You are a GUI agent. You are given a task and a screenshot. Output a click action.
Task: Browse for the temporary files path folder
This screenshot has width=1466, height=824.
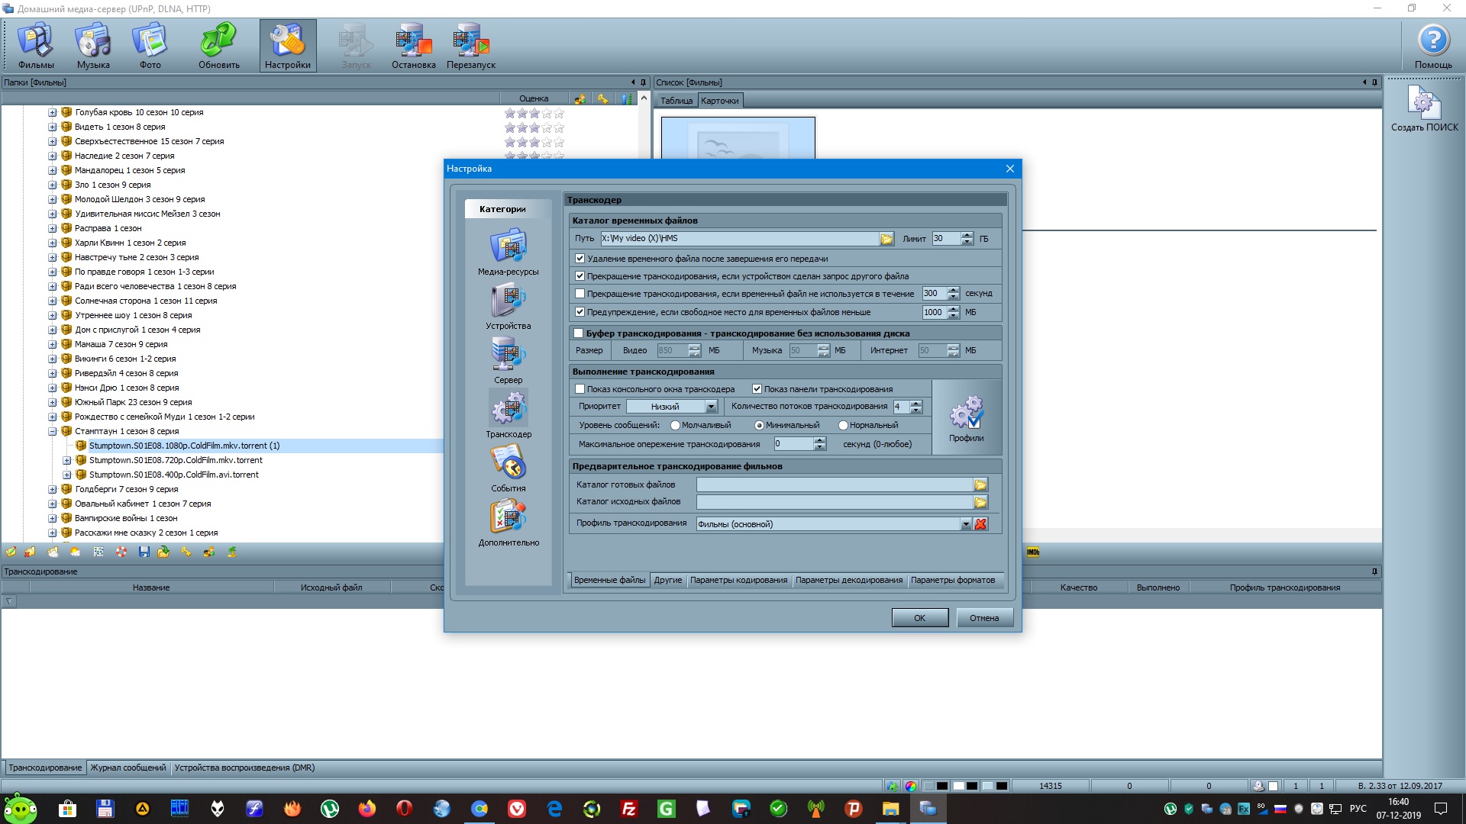point(886,239)
